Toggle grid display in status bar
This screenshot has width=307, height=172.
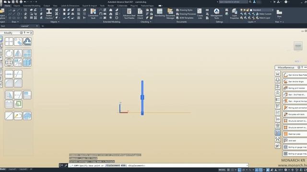pyautogui.click(x=228, y=170)
